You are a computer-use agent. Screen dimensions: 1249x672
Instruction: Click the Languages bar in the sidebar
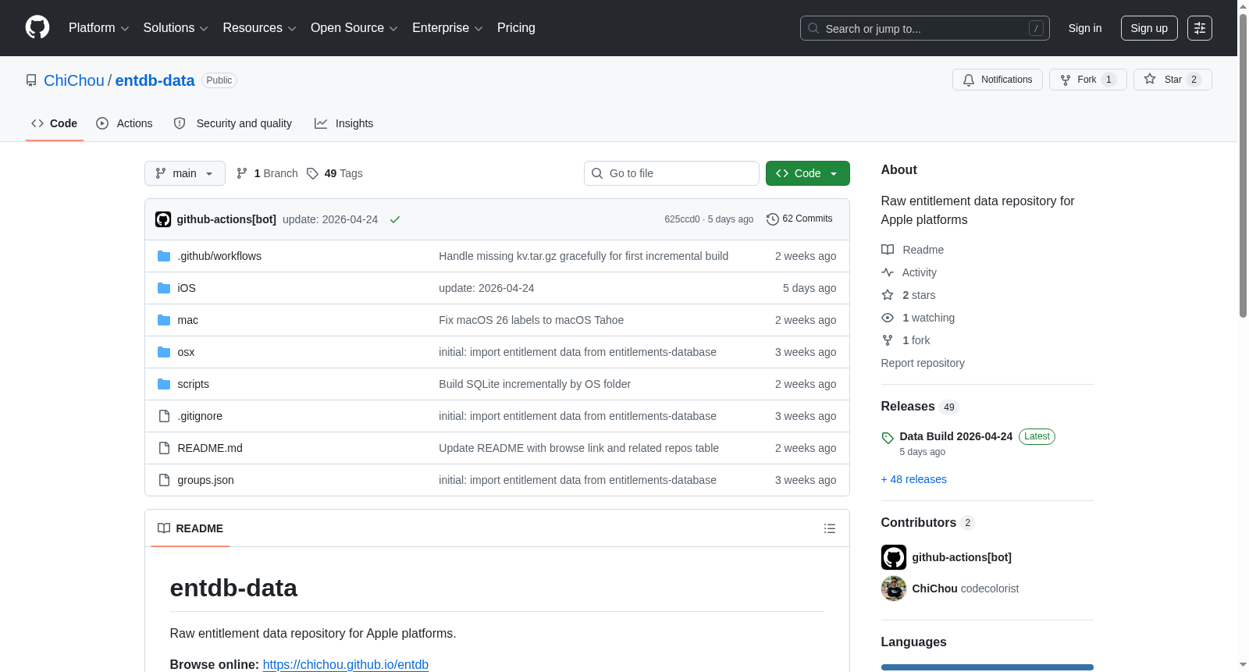point(987,667)
